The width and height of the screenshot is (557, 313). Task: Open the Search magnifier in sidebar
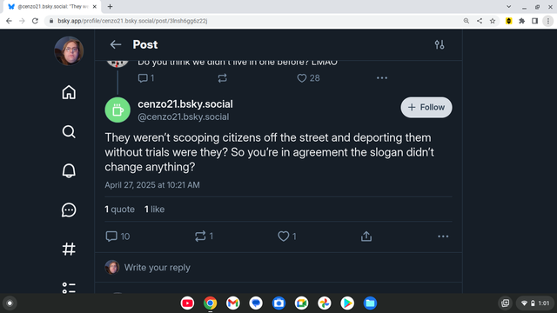coord(69,131)
